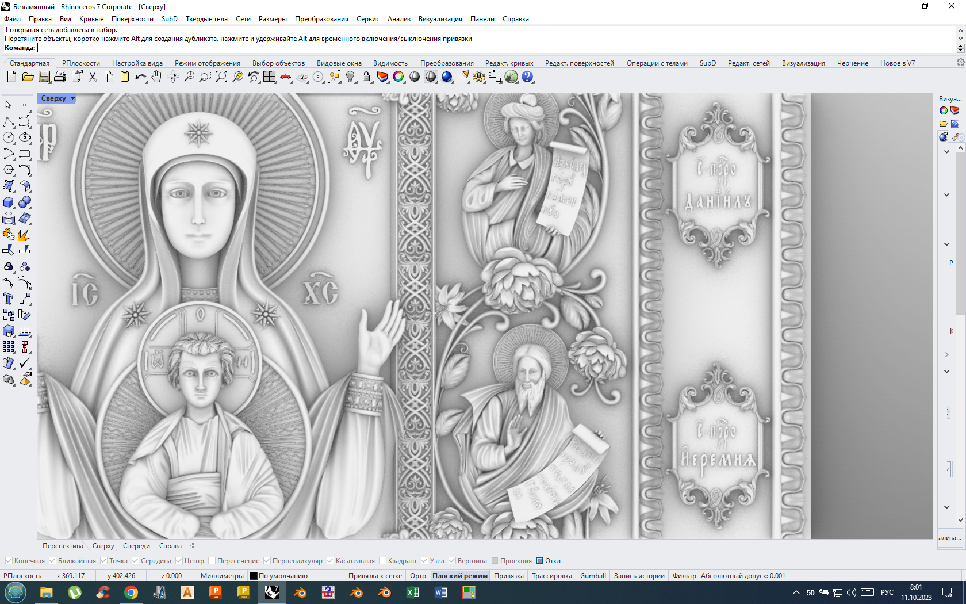The width and height of the screenshot is (966, 604).
Task: Cut selection with the scissors icon
Action: 93,77
